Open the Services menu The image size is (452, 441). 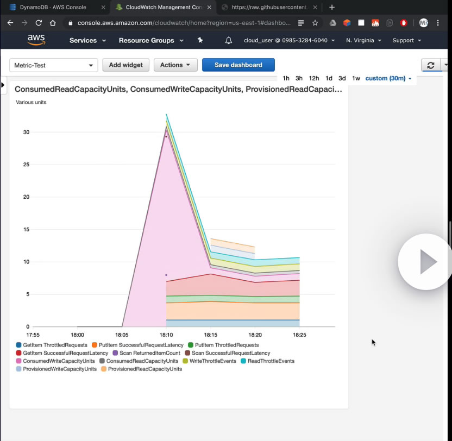point(87,41)
